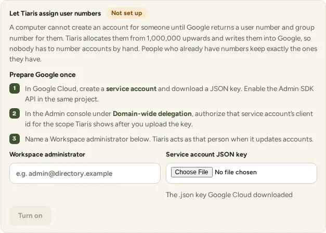
Task: Click the 'Workspace administrator' field label
Action: [47, 154]
